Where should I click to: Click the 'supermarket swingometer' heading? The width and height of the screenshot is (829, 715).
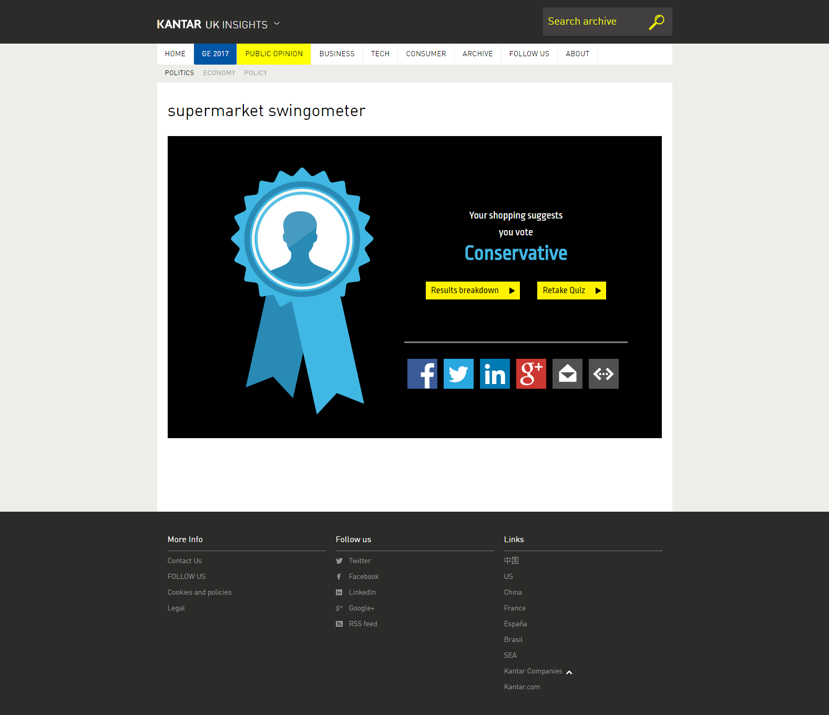267,111
